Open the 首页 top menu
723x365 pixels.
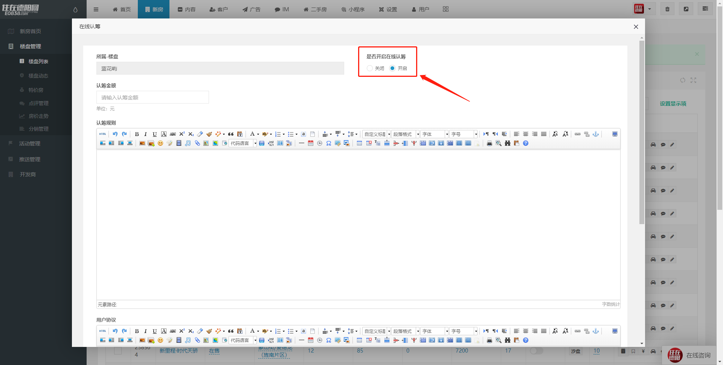click(122, 9)
